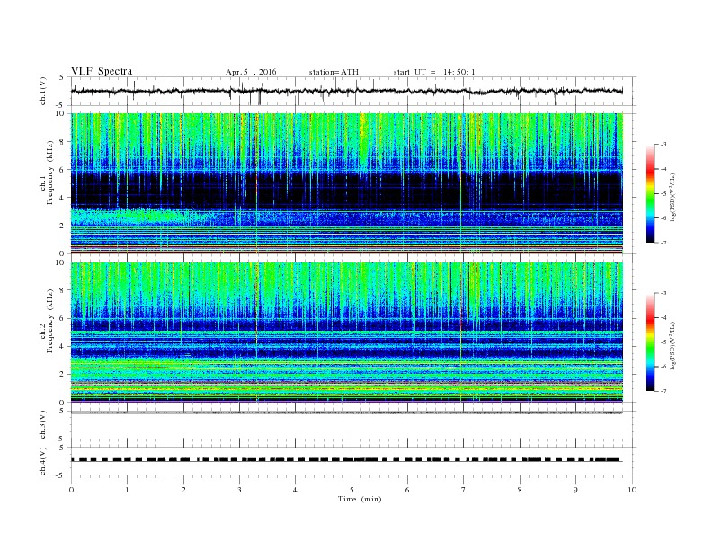The height and width of the screenshot is (550, 712).
Task: Click the ch.2 color bar log(PSD) label
Action: tap(673, 345)
